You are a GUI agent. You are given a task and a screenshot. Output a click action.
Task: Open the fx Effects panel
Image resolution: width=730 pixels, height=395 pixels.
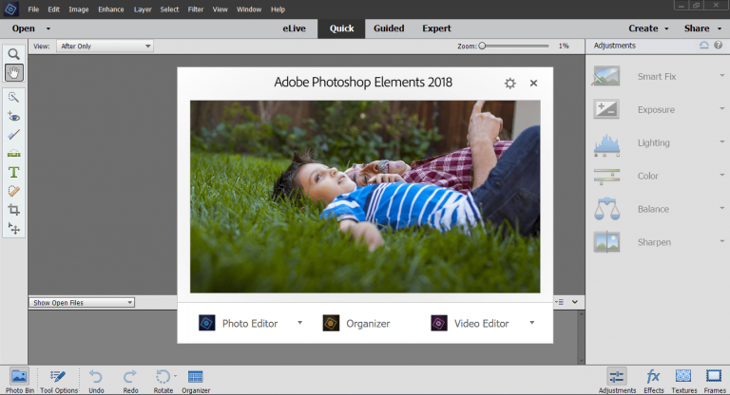(x=654, y=381)
